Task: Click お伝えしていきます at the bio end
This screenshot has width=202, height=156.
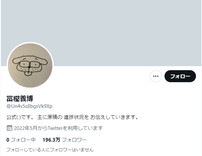Action: (x=114, y=117)
